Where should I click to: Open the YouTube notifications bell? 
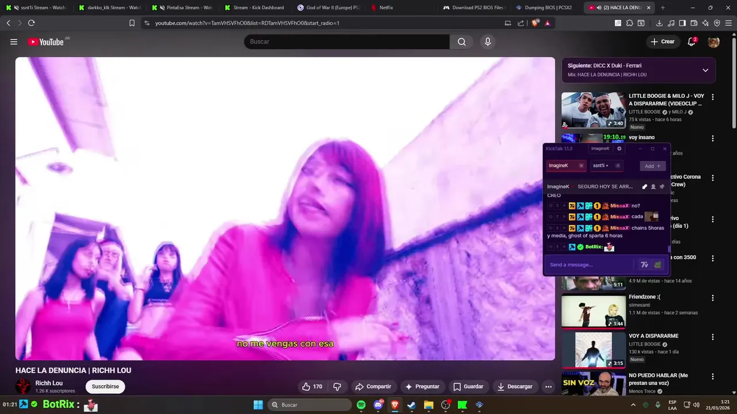[x=692, y=41]
